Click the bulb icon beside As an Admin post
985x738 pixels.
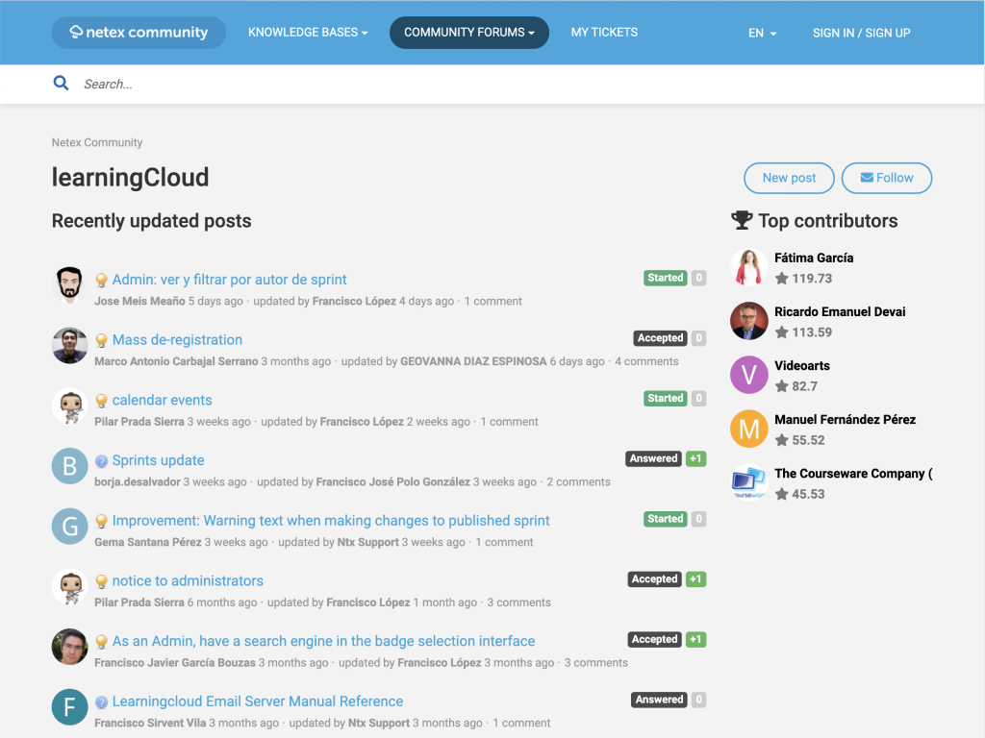pyautogui.click(x=101, y=641)
